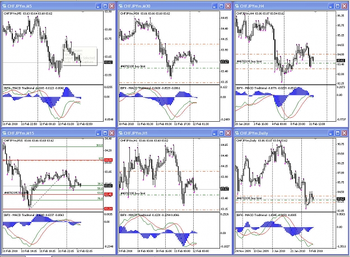Activate the CHFJPYm,H4 window title text
This screenshot has height=257, width=350.
(x=252, y=6)
